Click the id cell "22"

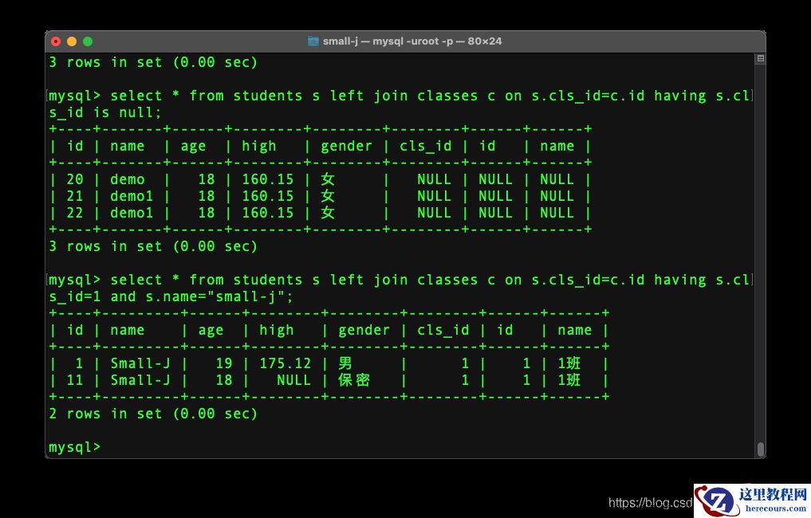[74, 213]
